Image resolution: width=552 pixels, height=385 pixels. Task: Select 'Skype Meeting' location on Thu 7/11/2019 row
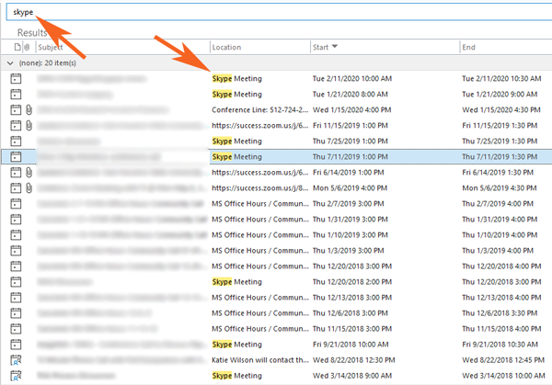coord(237,157)
